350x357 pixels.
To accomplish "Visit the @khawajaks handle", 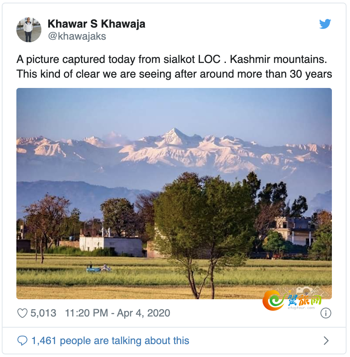I will click(x=77, y=36).
